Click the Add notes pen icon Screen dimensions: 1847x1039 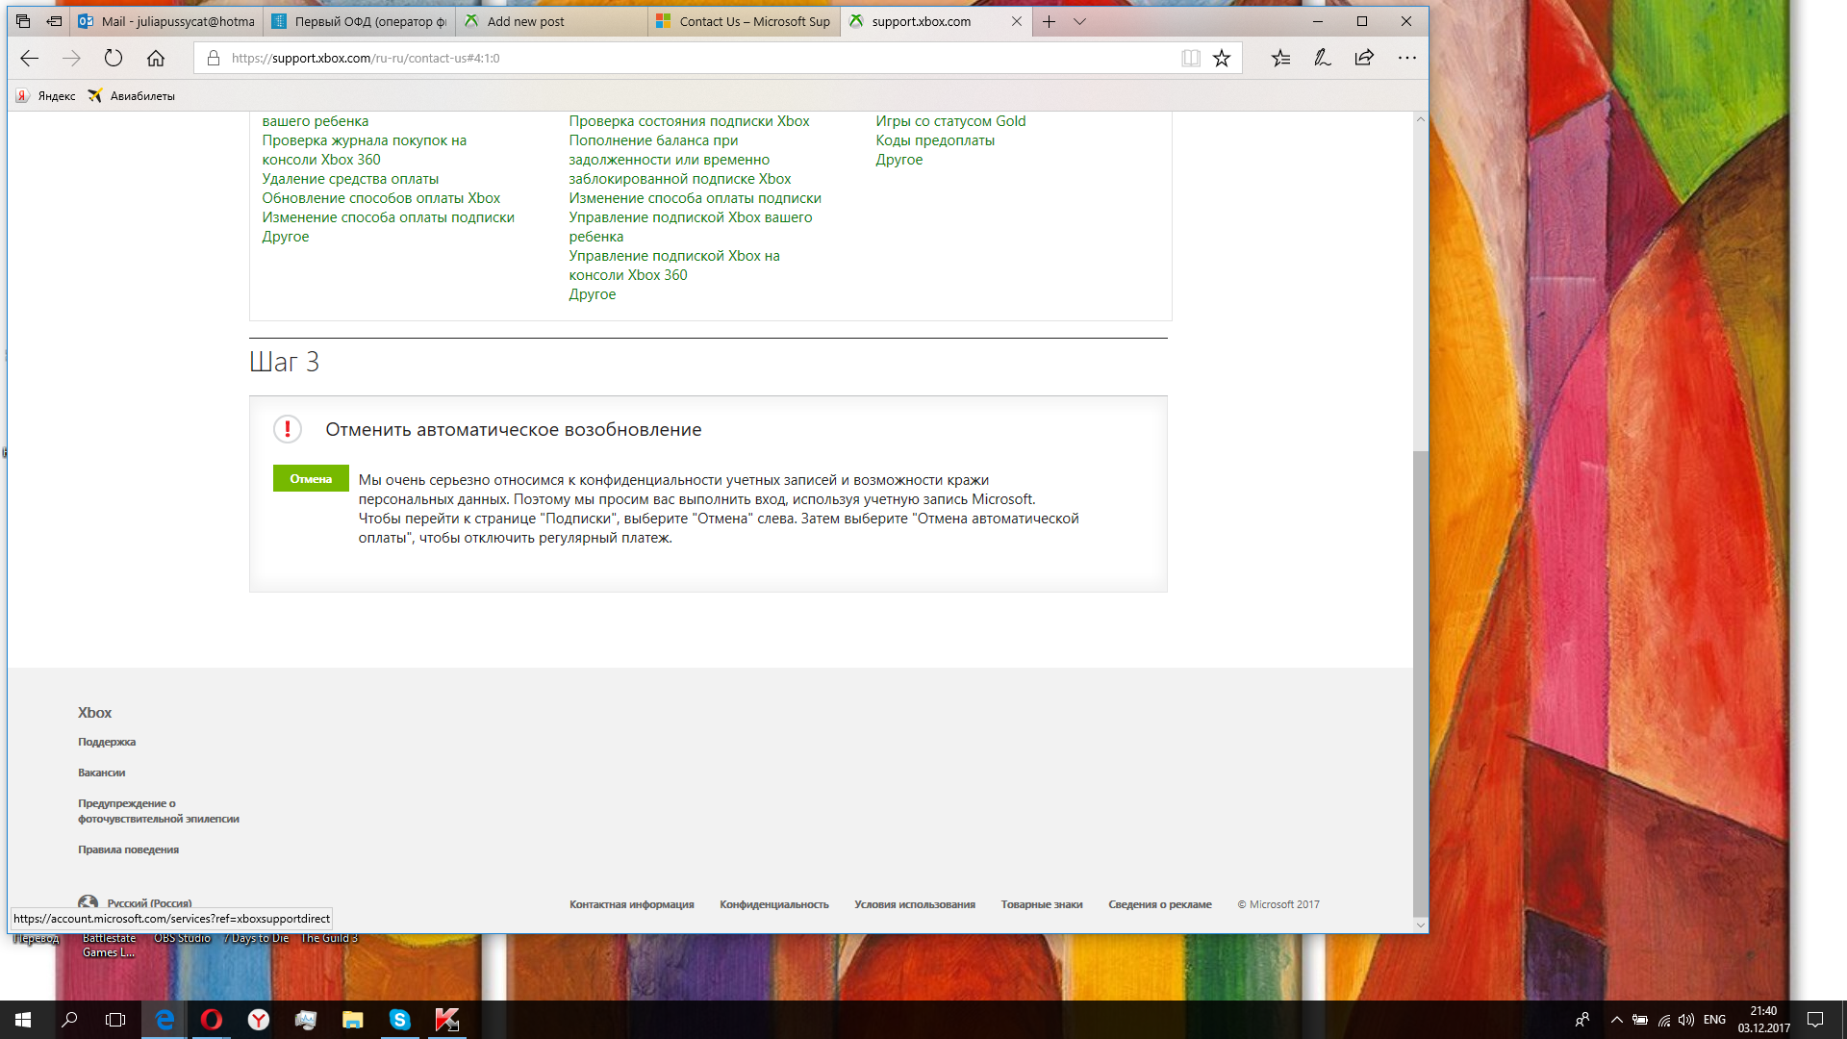coord(1323,58)
